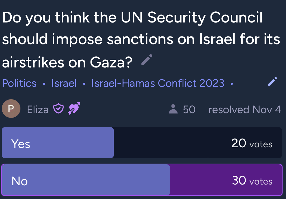The height and width of the screenshot is (199, 286).
Task: Open the round P avatar profile
Action: [x=11, y=109]
